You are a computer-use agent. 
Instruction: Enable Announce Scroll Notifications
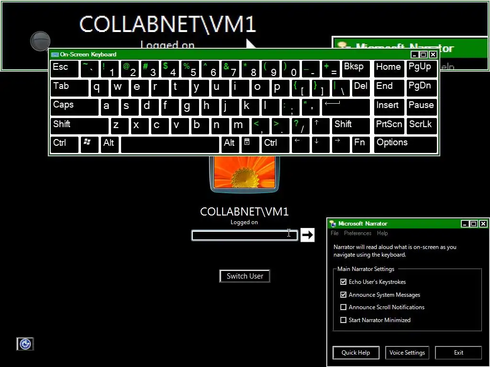coord(343,307)
